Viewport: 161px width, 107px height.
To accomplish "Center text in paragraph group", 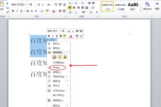I will coord(74,7).
